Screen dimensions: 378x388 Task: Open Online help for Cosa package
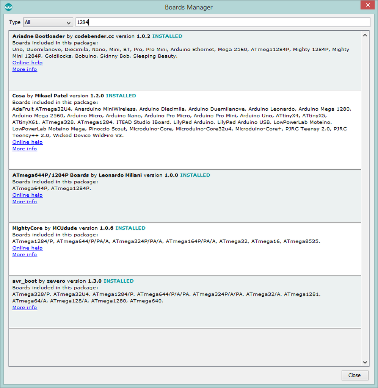[27, 142]
